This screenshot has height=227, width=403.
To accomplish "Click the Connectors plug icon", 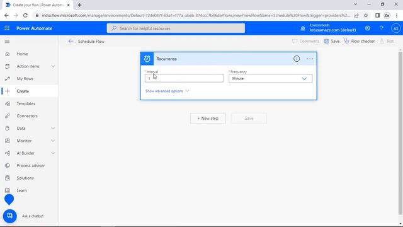I will [8, 116].
